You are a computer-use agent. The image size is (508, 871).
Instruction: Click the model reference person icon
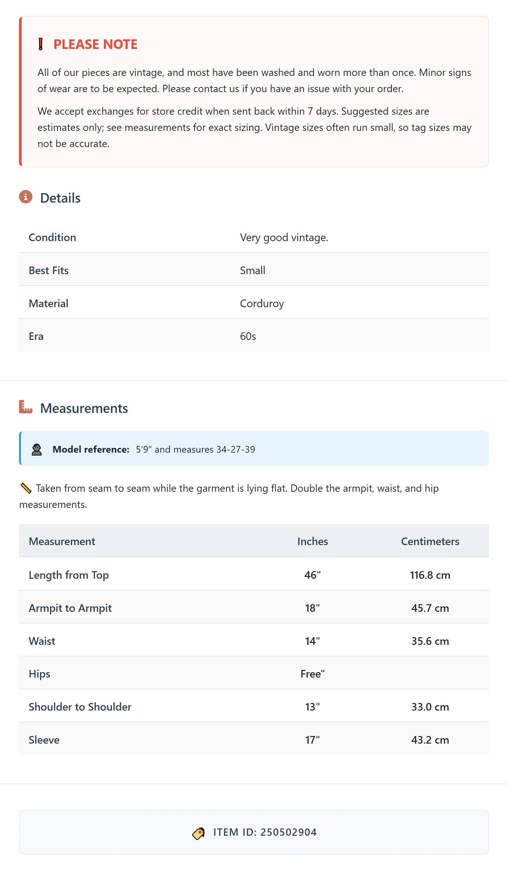click(37, 449)
